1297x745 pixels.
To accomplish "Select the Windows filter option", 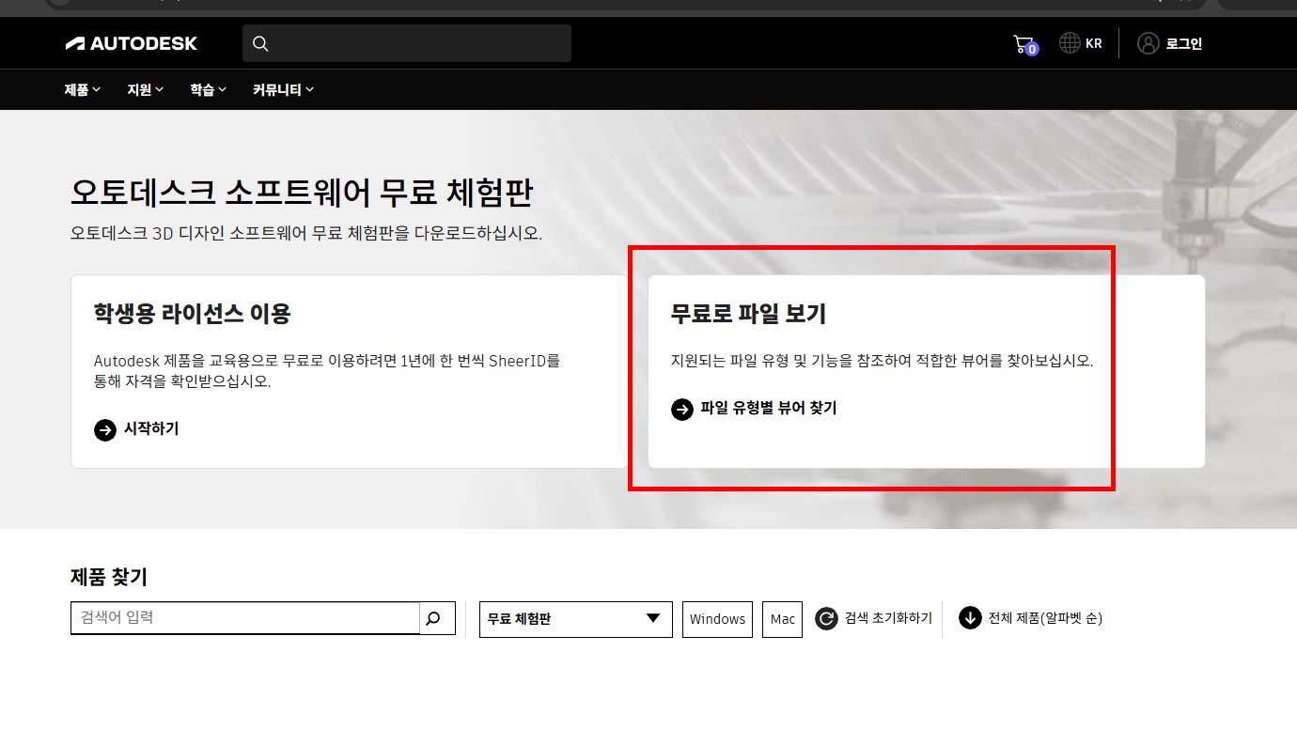I will pyautogui.click(x=717, y=618).
